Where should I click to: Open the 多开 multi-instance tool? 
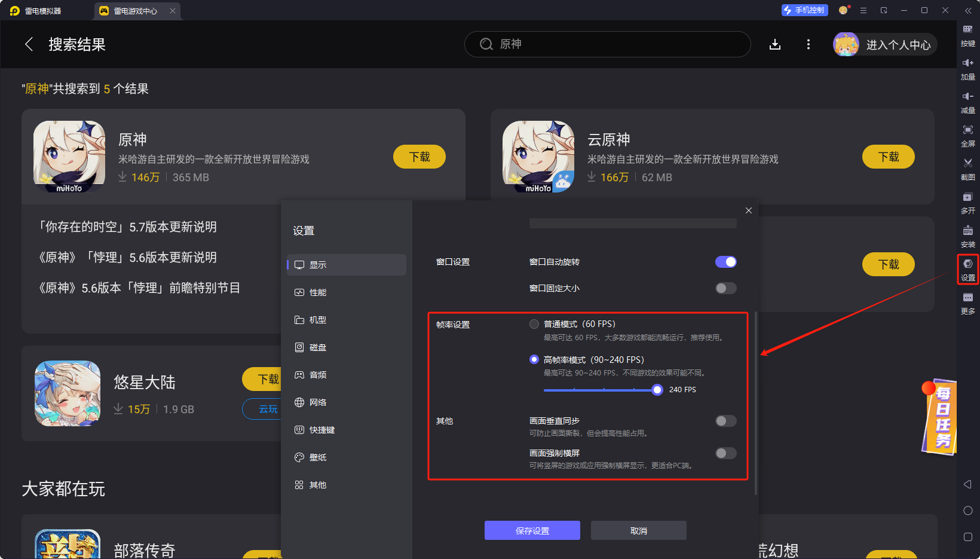pos(968,203)
